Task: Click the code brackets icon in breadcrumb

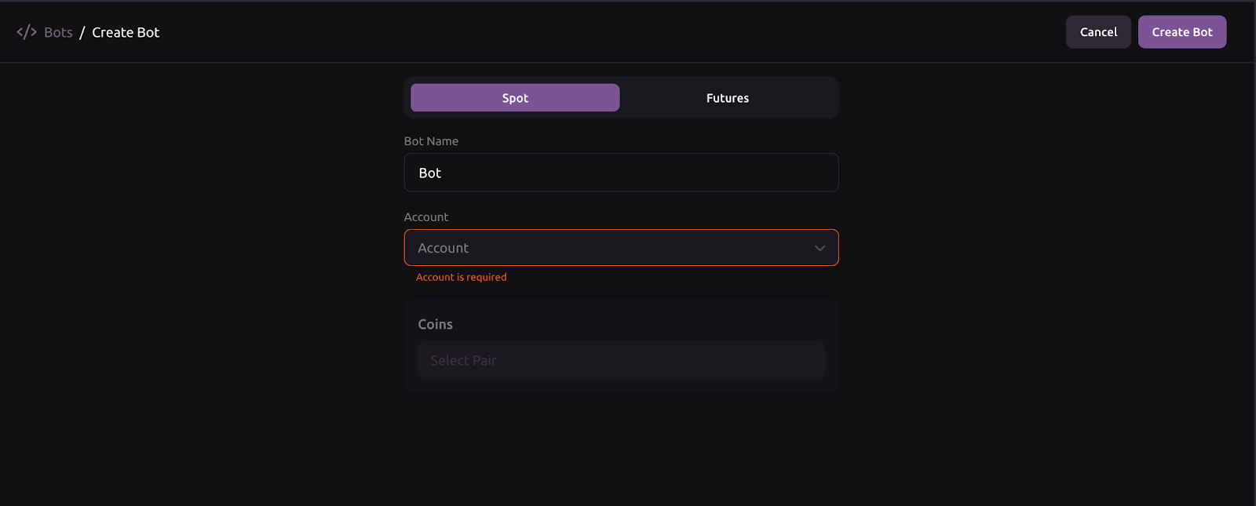Action: tap(27, 32)
